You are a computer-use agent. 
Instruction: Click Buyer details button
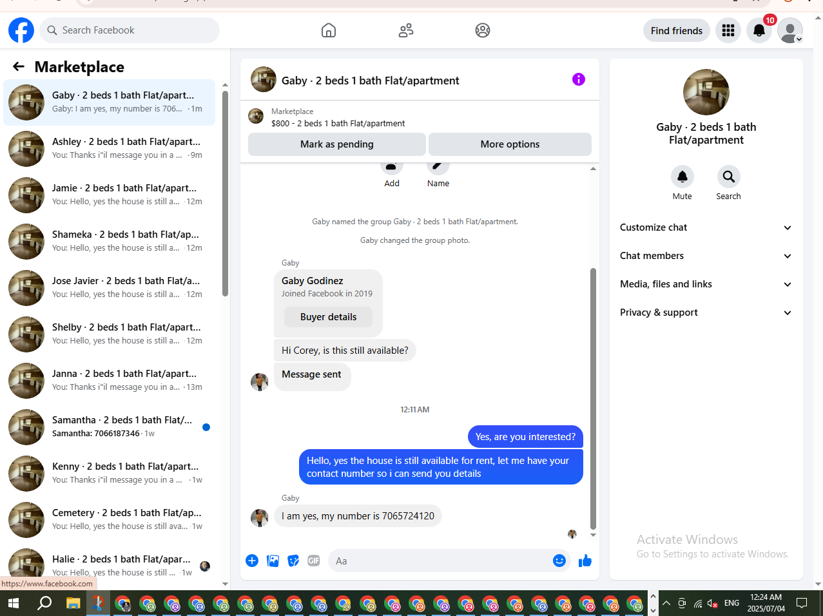tap(329, 317)
